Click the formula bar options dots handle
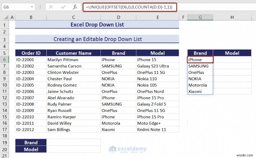Image resolution: width=256 pixels, height=158 pixels. (x=40, y=7)
